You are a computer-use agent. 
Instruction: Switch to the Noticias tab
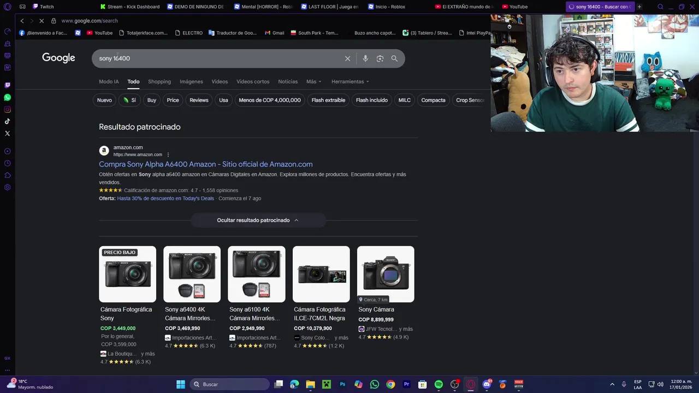288,81
